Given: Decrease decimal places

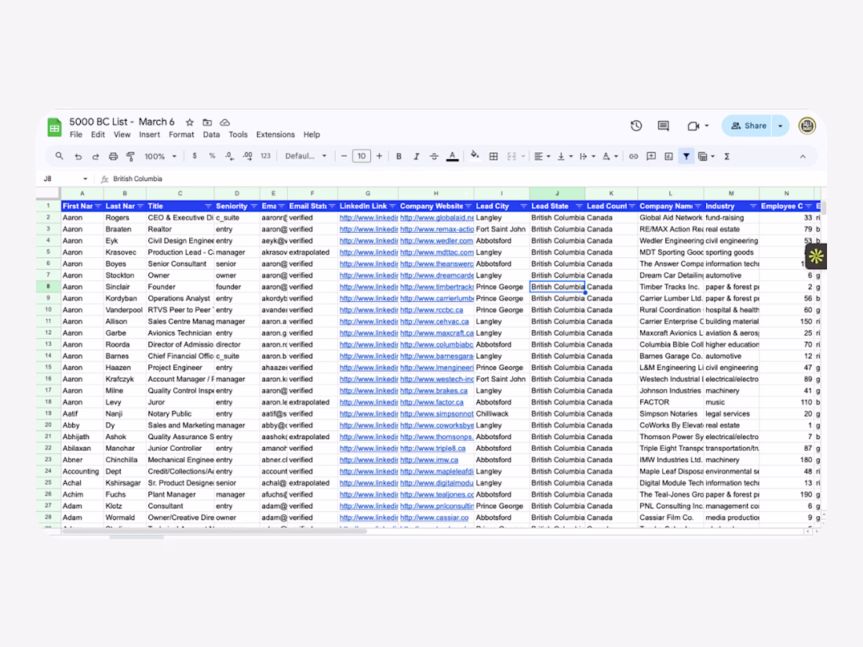Looking at the screenshot, I should click(229, 156).
